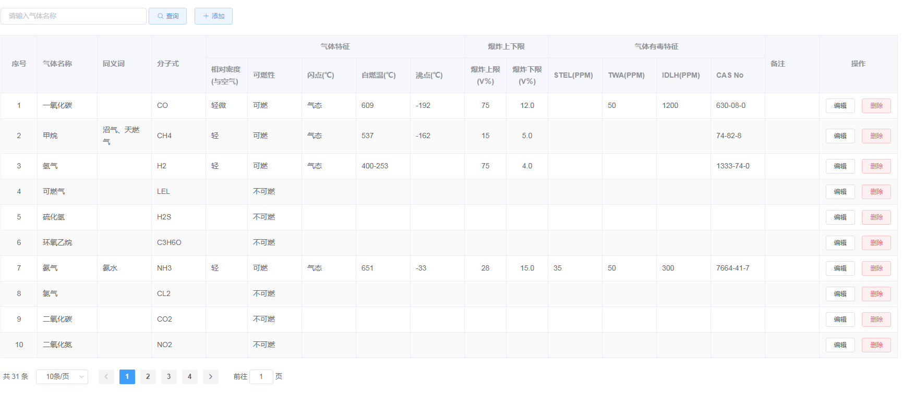Delete the 二氧化氮 row
Viewport: 902px width, 393px height.
coord(876,345)
